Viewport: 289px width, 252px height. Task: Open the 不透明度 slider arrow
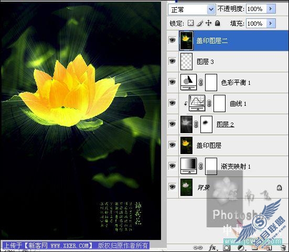[271, 9]
